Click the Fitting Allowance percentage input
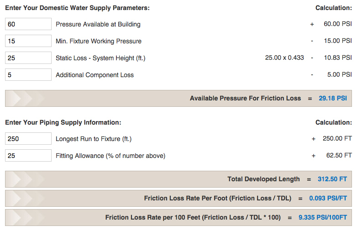Screen dimensions: 357x231 28,156
